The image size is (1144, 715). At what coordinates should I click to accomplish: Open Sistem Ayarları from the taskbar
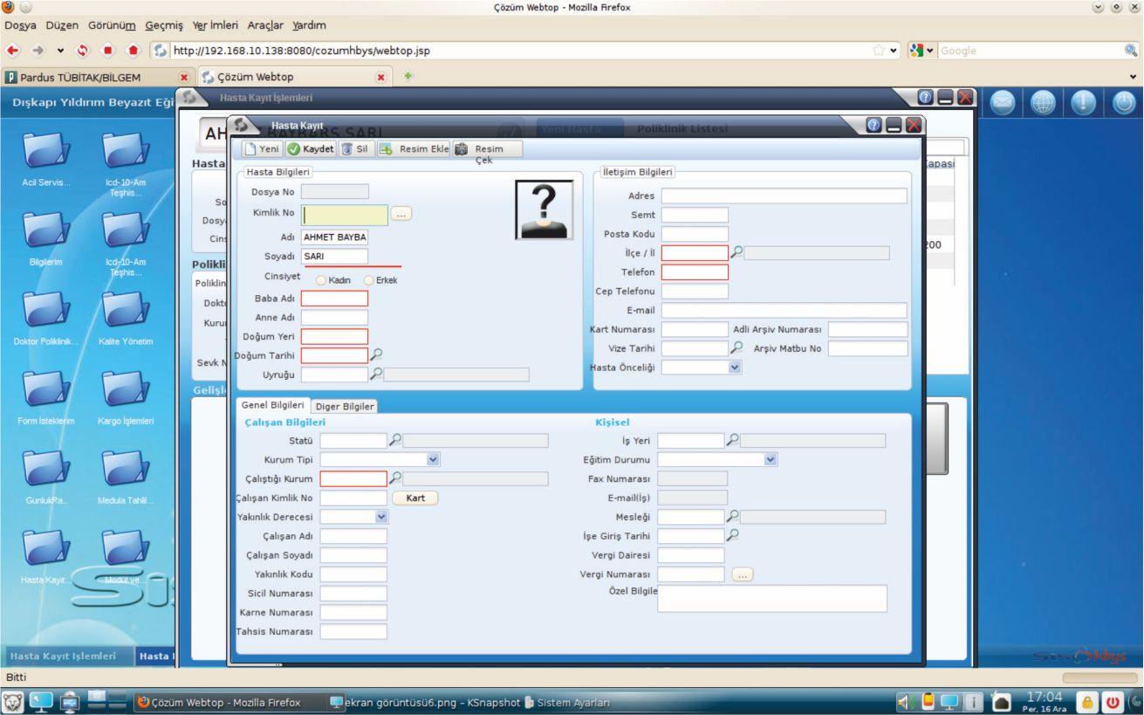coord(566,702)
